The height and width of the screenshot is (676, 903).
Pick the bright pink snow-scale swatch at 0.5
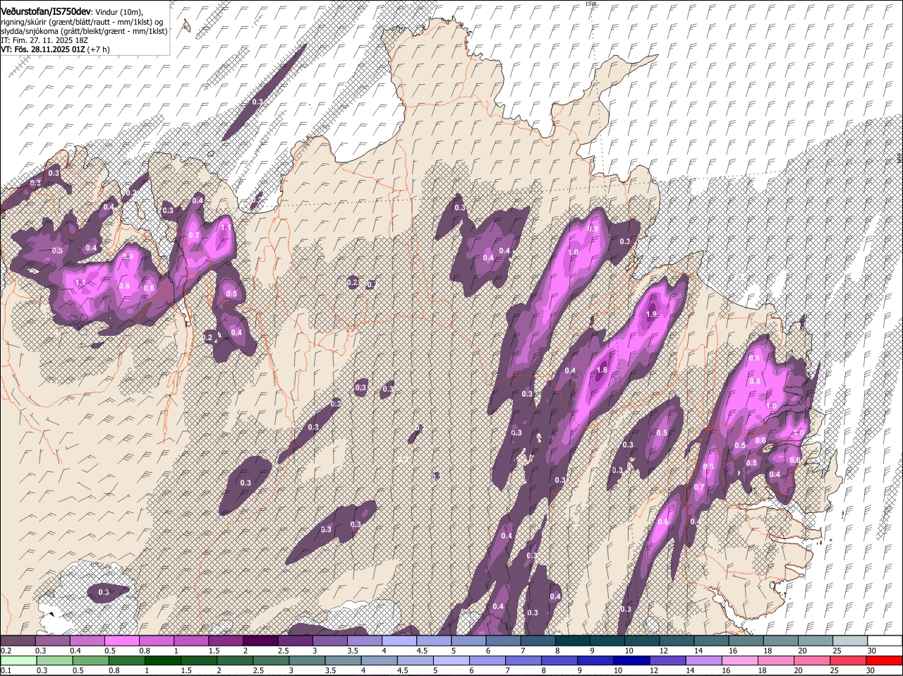pyautogui.click(x=121, y=640)
